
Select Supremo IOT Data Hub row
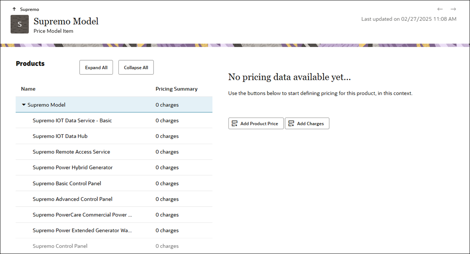tap(60, 136)
